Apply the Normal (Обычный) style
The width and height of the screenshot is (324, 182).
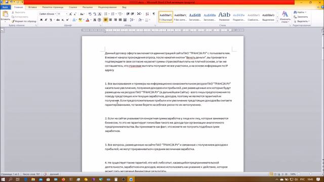166,17
